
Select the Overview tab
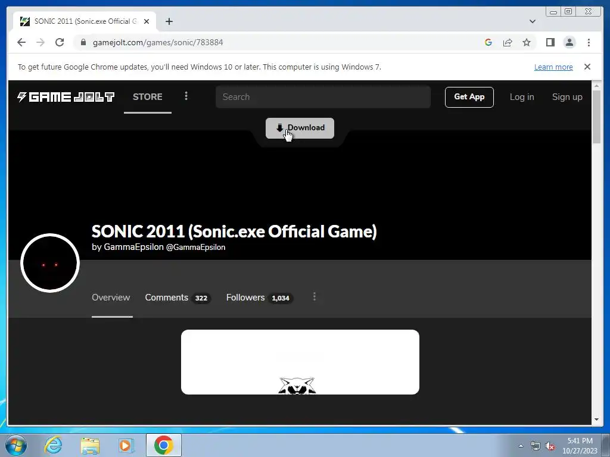111,298
